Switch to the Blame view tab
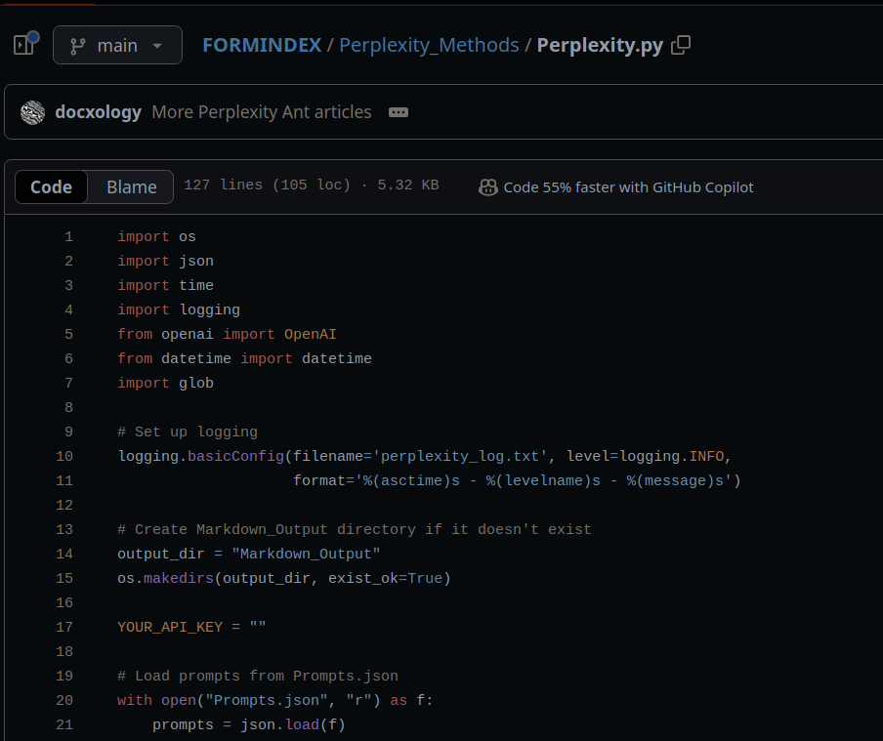 131,187
